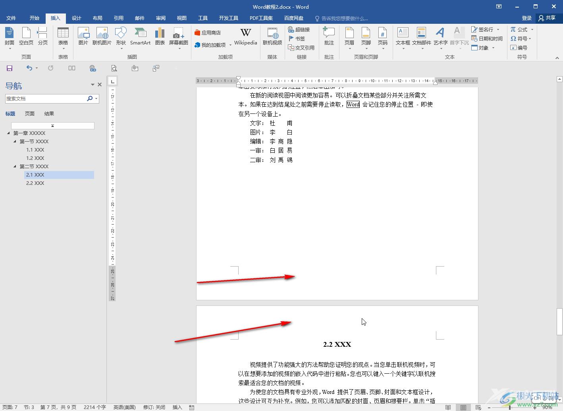Switch to the 布局 (Layout) tab
Image resolution: width=563 pixels, height=411 pixels.
pos(98,18)
